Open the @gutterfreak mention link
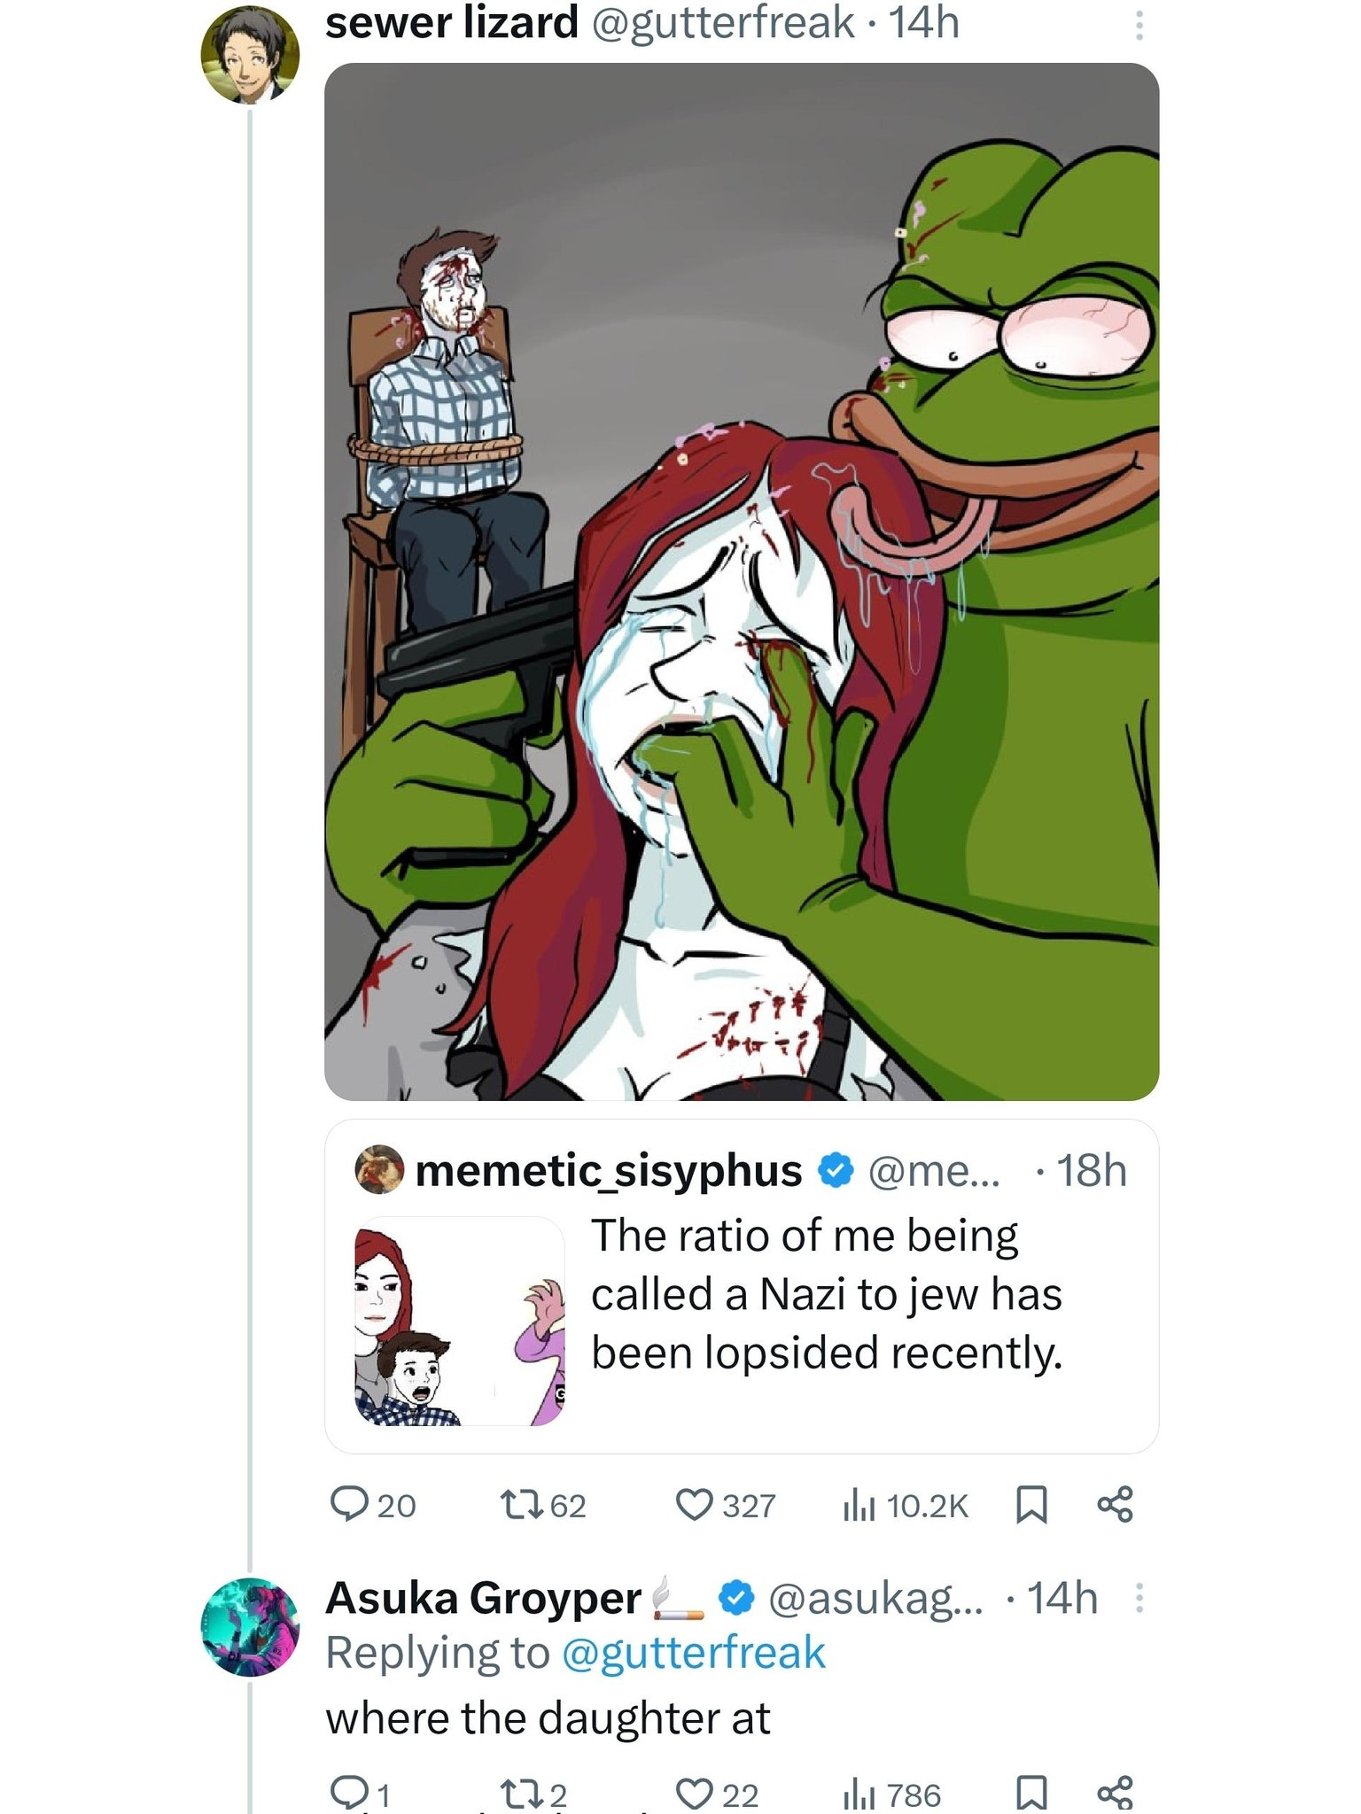 click(x=694, y=1653)
